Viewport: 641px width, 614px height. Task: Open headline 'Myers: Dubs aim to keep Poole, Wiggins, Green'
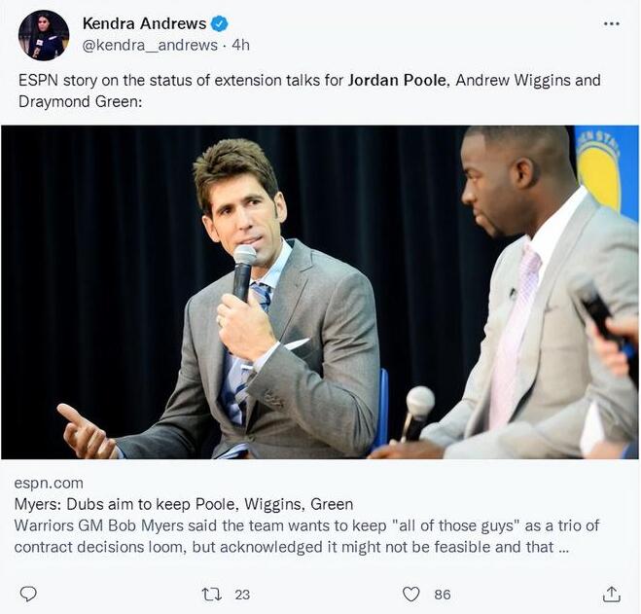pos(184,504)
